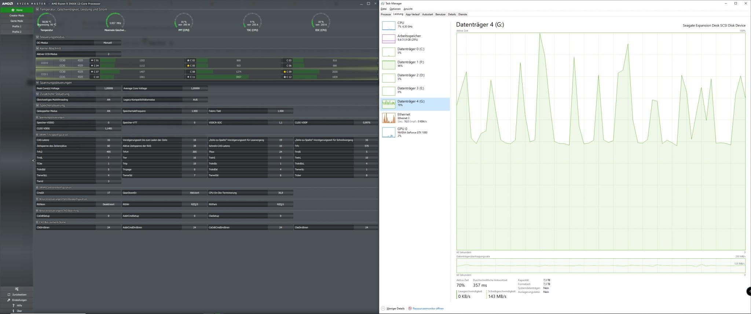Click Ressourcenmonitor icon in Task-Manager footer
The height and width of the screenshot is (314, 751).
pos(410,309)
